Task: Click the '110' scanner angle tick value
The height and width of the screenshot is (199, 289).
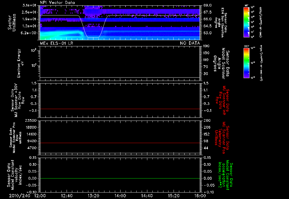Action: click(x=206, y=60)
